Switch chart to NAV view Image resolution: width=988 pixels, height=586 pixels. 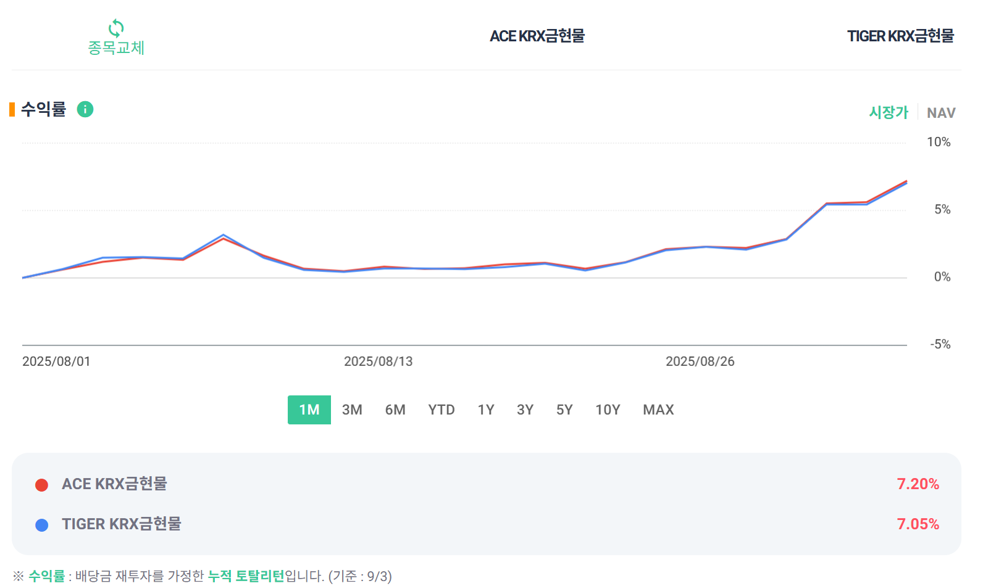(941, 113)
